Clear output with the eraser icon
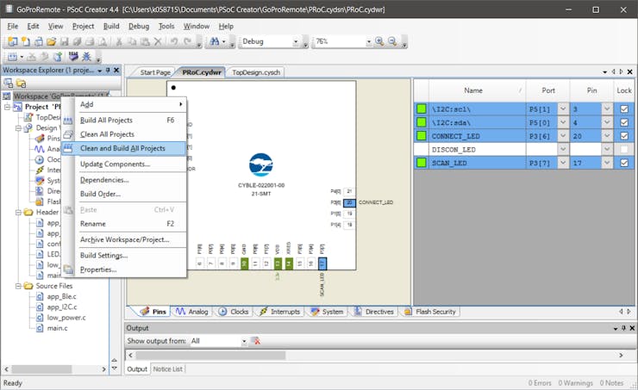 [x=255, y=341]
